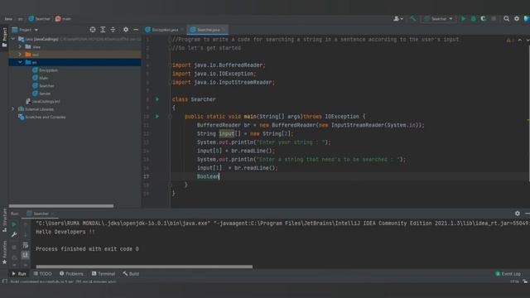This screenshot has width=530, height=298.
Task: Click Process finished with exit code 0 text
Action: point(87,249)
